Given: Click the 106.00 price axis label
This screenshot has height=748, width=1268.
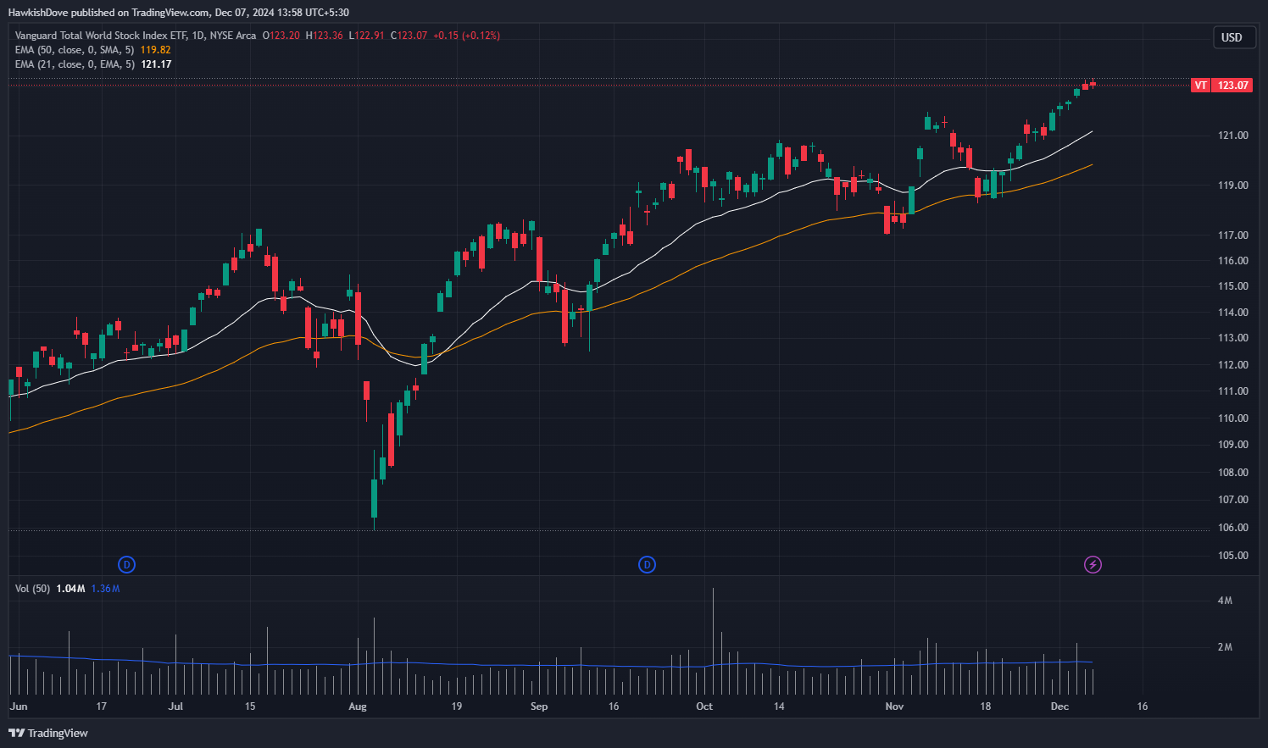Looking at the screenshot, I should pyautogui.click(x=1233, y=528).
